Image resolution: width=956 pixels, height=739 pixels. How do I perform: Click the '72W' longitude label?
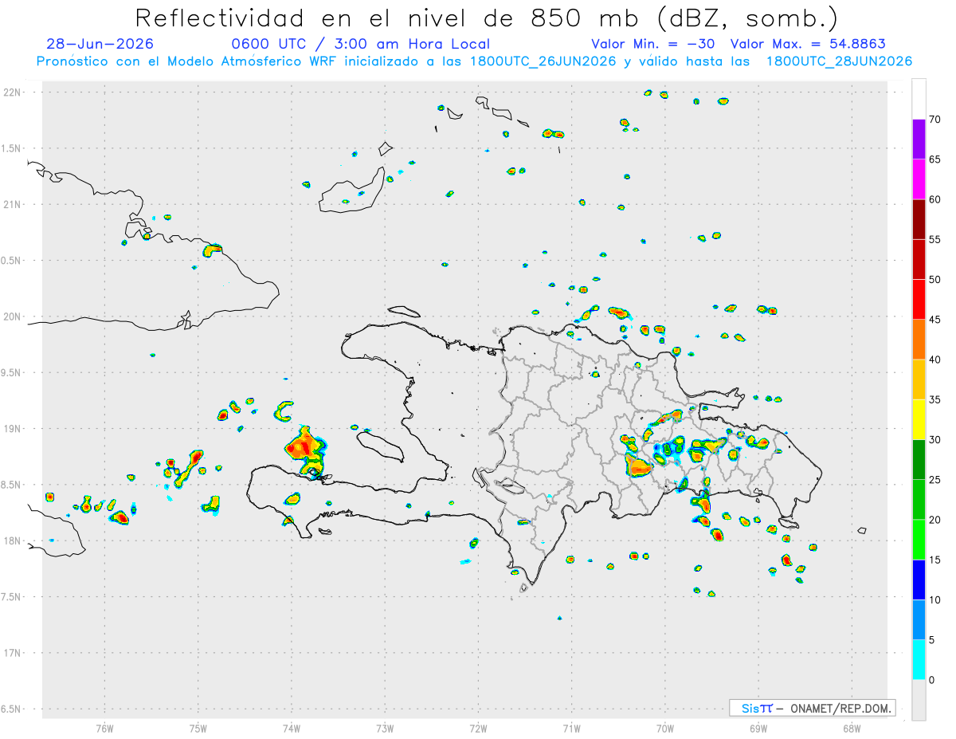(x=478, y=728)
